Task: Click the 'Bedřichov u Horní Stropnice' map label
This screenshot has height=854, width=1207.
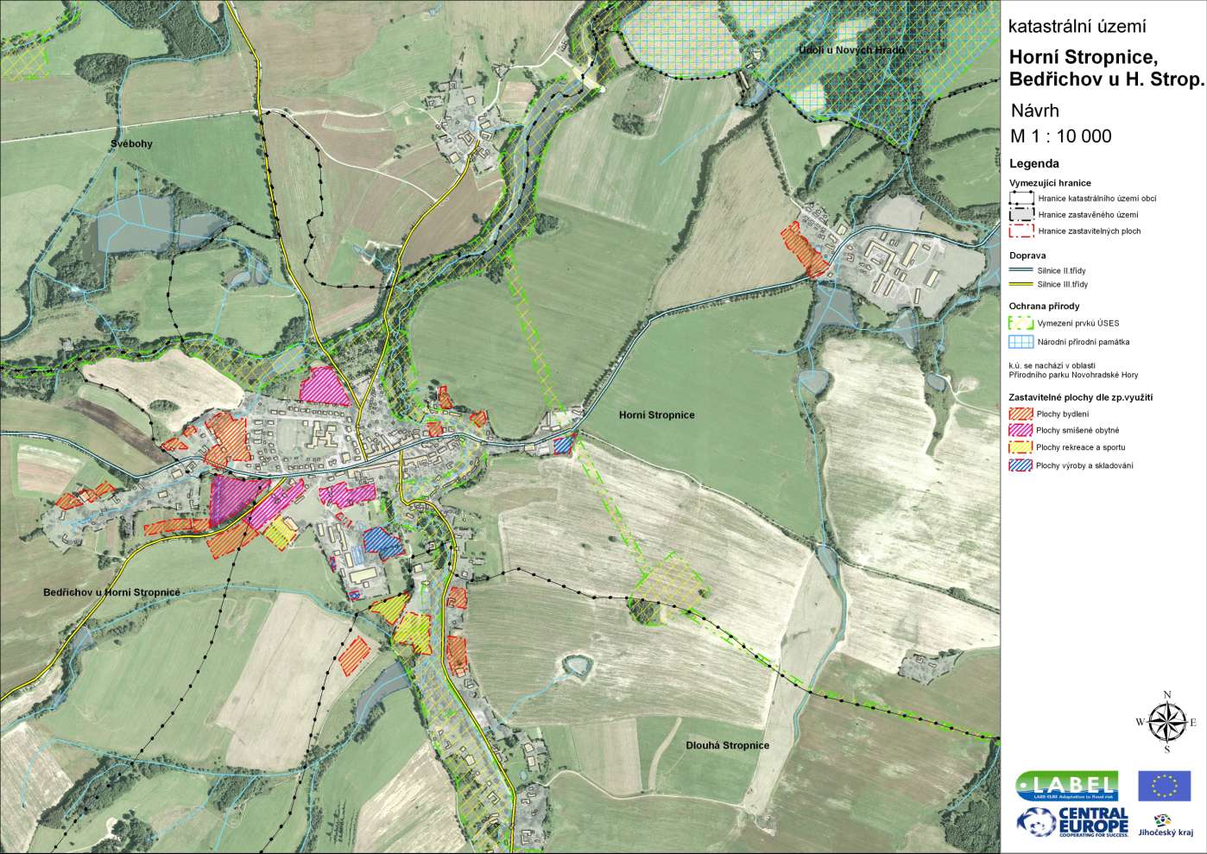Action: pyautogui.click(x=111, y=592)
